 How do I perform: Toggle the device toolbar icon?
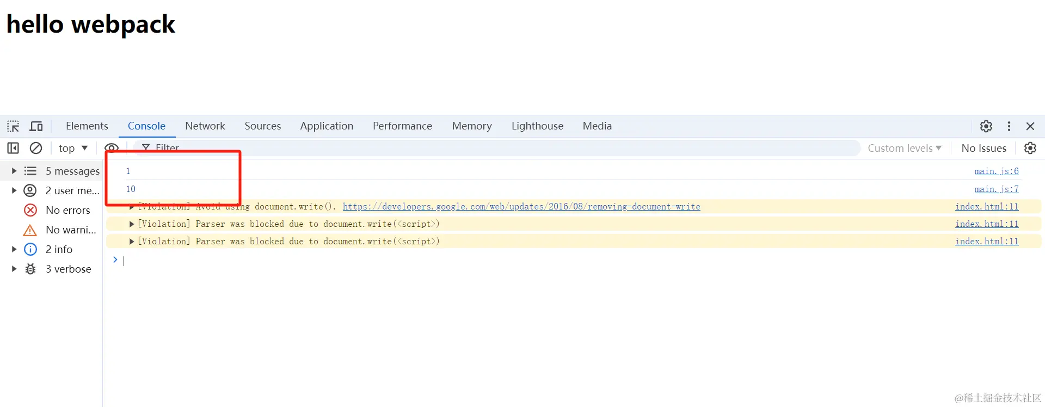point(36,126)
